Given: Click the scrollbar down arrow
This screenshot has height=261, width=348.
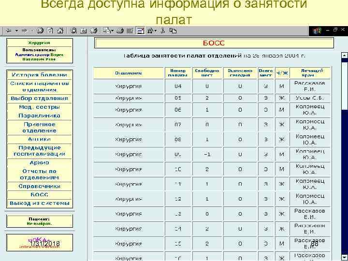Looking at the screenshot, I should pyautogui.click(x=345, y=258).
